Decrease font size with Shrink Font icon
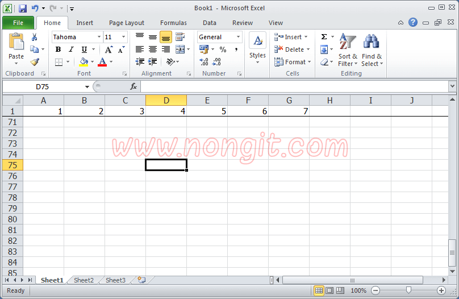The width and height of the screenshot is (459, 299). (x=121, y=49)
